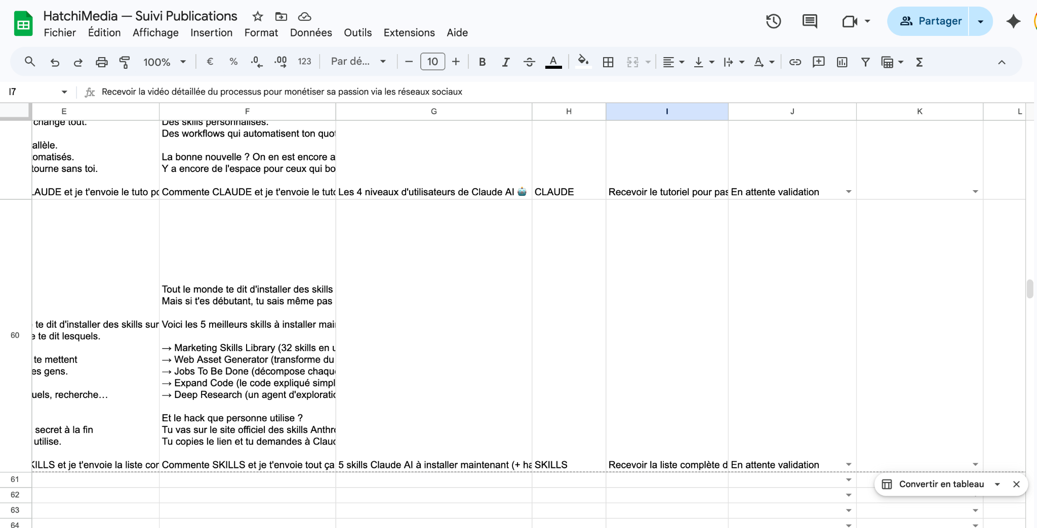Screen dimensions: 1037x528
Task: Start a Meet video call
Action: (850, 21)
